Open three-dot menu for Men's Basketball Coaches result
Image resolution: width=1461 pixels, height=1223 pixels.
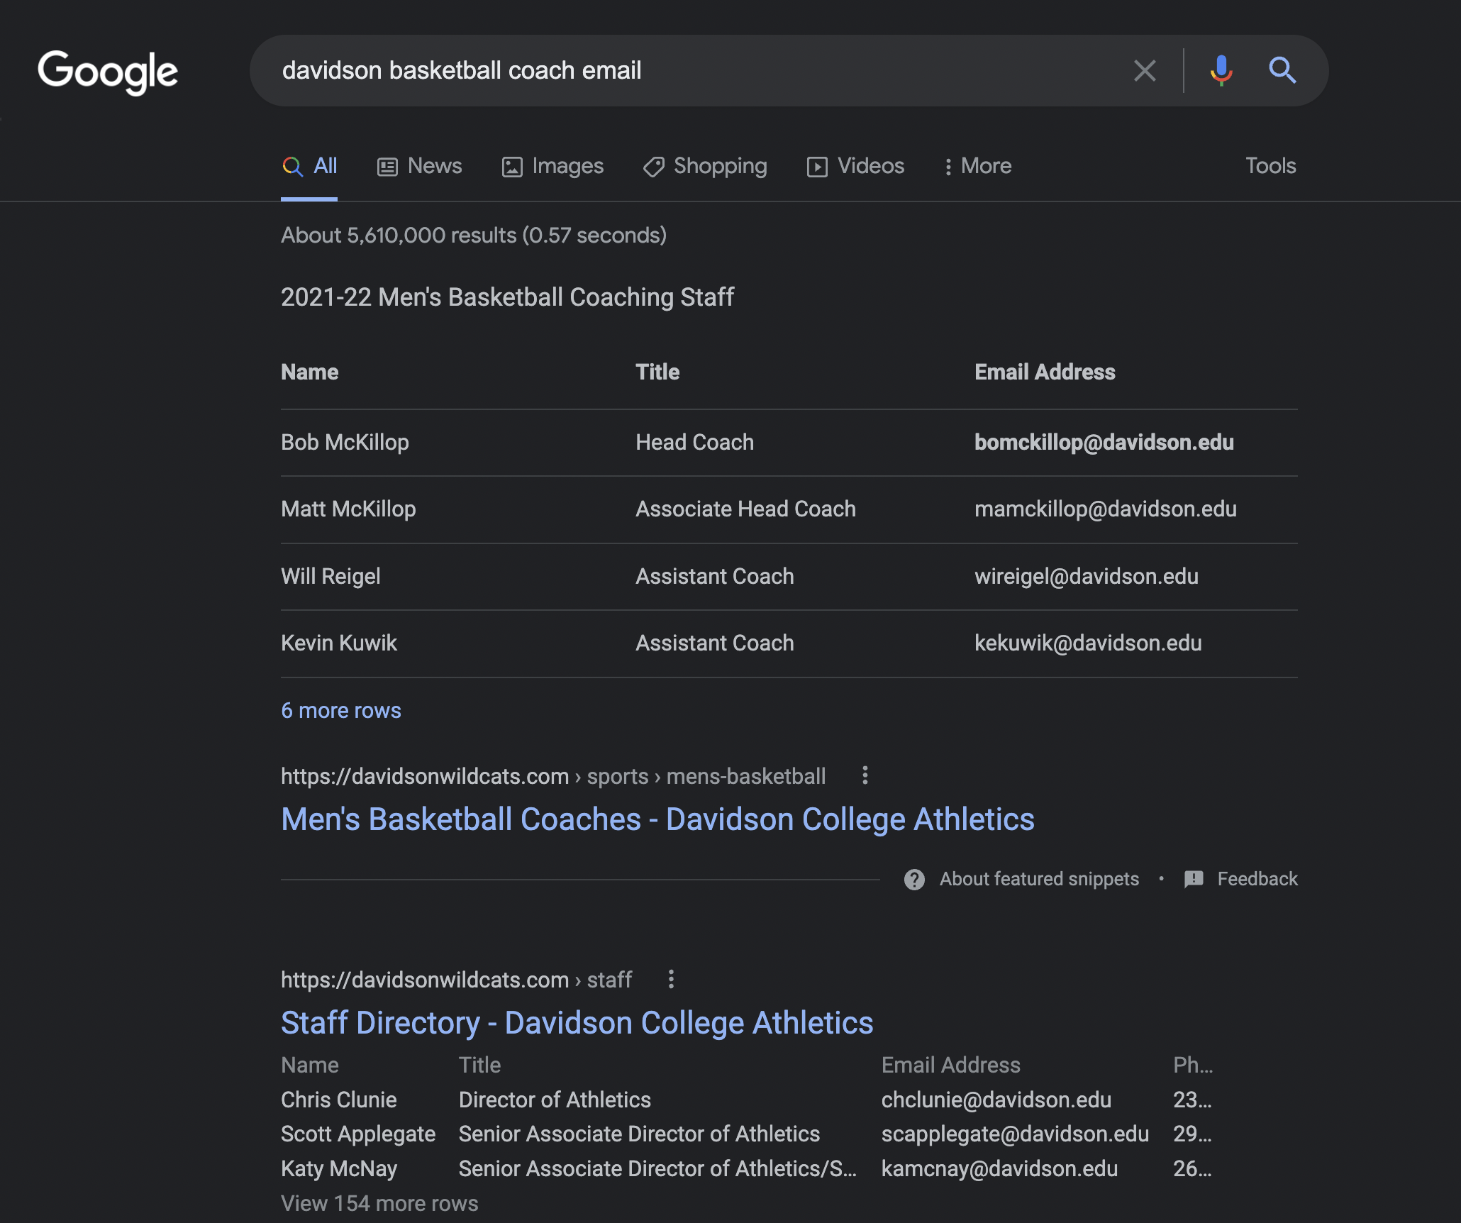tap(865, 775)
